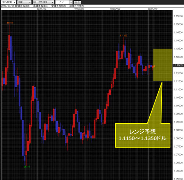This screenshot has width=184, height=180.
Task: Click the 1.14222 peak price label
Action: pos(123,36)
